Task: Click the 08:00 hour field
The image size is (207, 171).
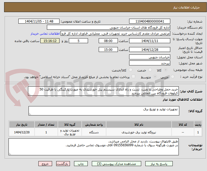Action: [x=108, y=41]
